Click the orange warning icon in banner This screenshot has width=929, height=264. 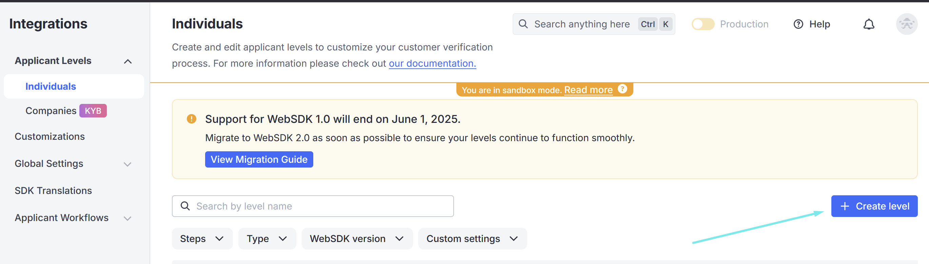(x=192, y=119)
